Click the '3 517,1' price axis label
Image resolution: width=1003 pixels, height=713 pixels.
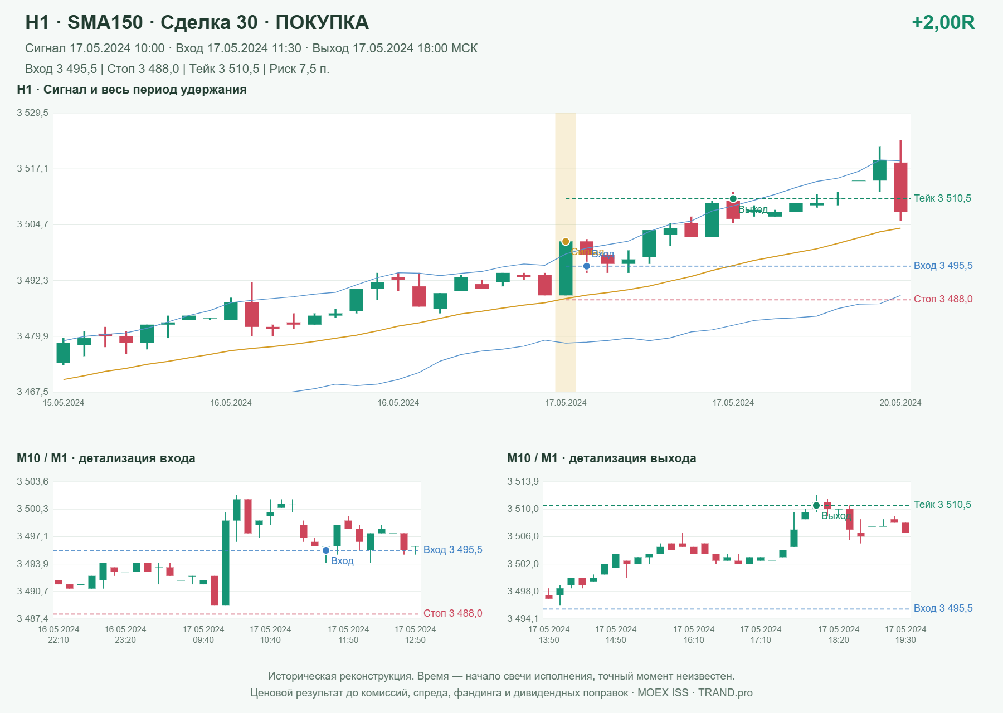[32, 168]
